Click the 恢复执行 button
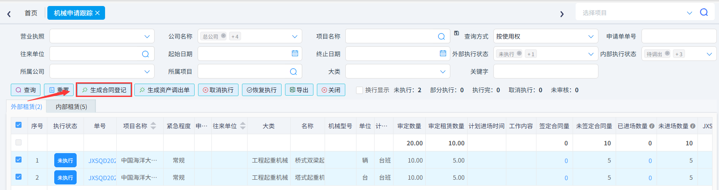Screen dimensions: 719x190 coord(262,90)
